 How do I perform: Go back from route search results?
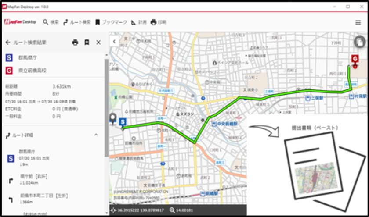tap(8, 43)
